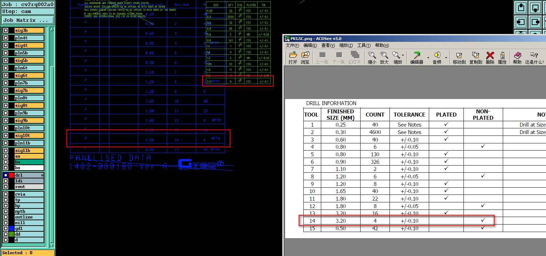Screen dimensions: 546x256
Task: Click the layer list scrollbar down arrow
Action: (52, 246)
